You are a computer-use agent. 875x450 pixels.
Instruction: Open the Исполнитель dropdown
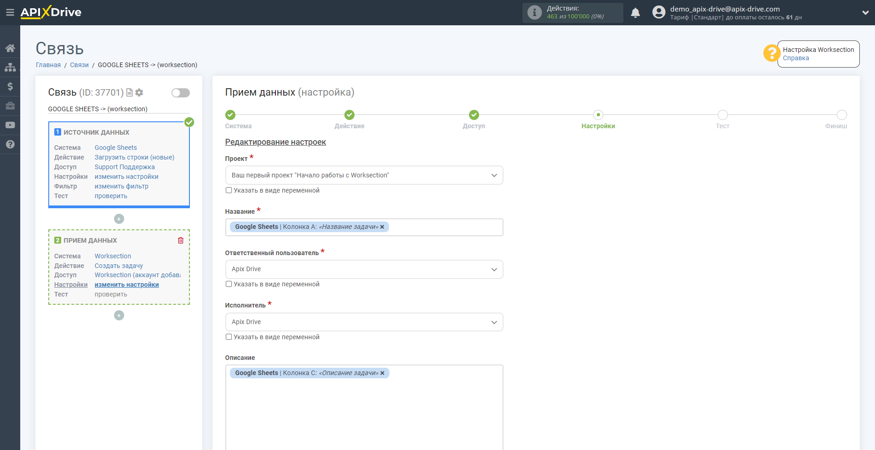pos(364,322)
